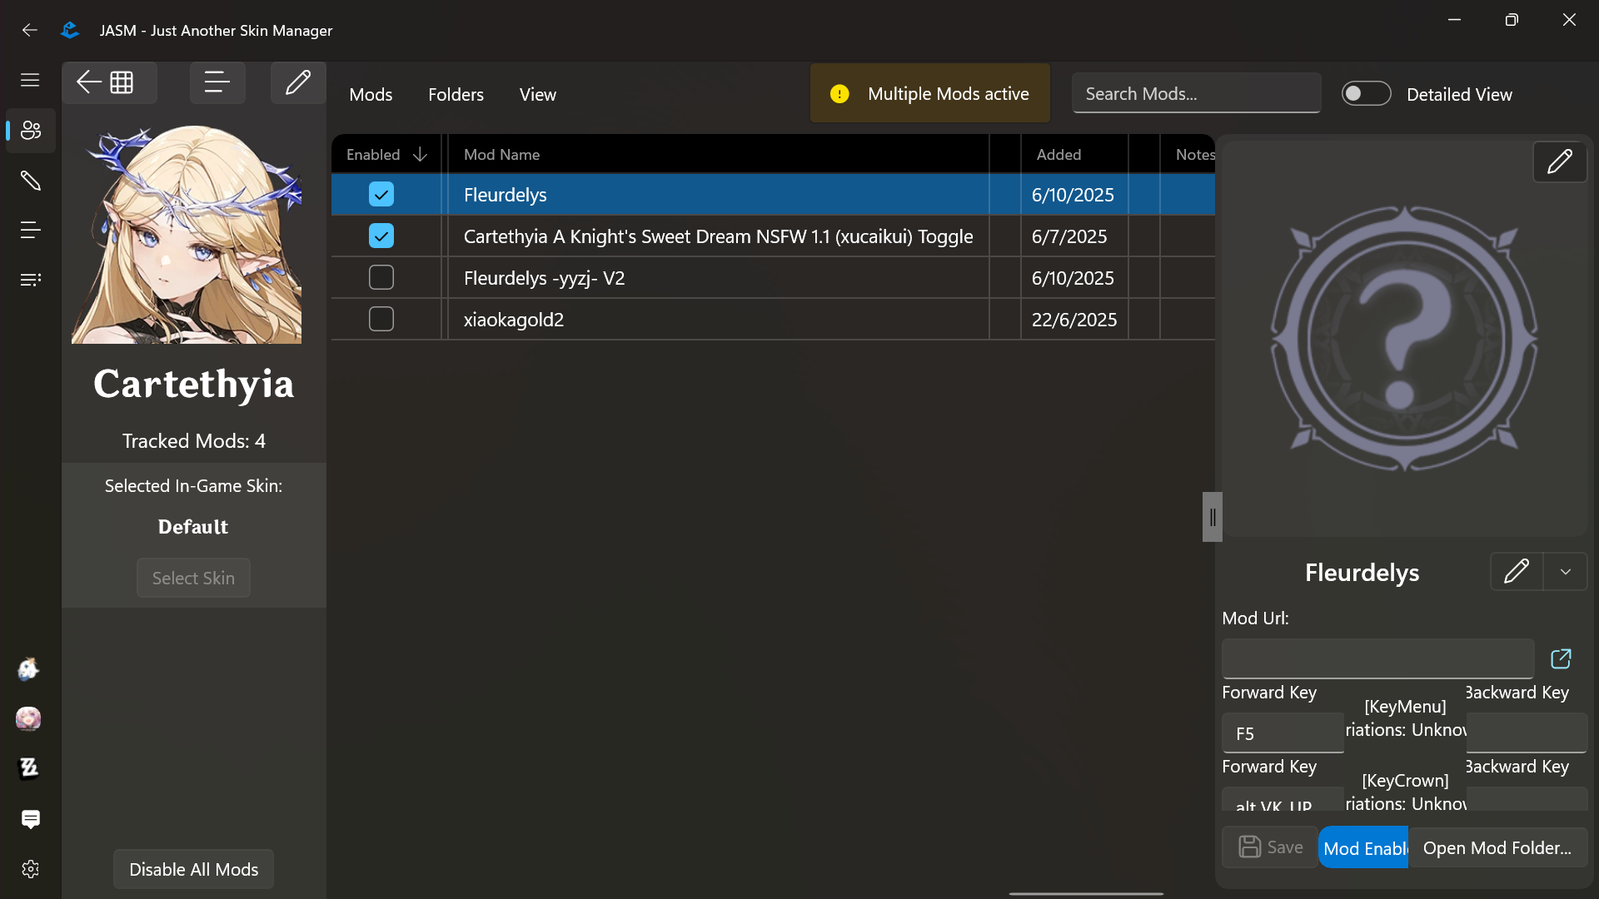
Task: Click the list layout toolbar icon
Action: 217,82
